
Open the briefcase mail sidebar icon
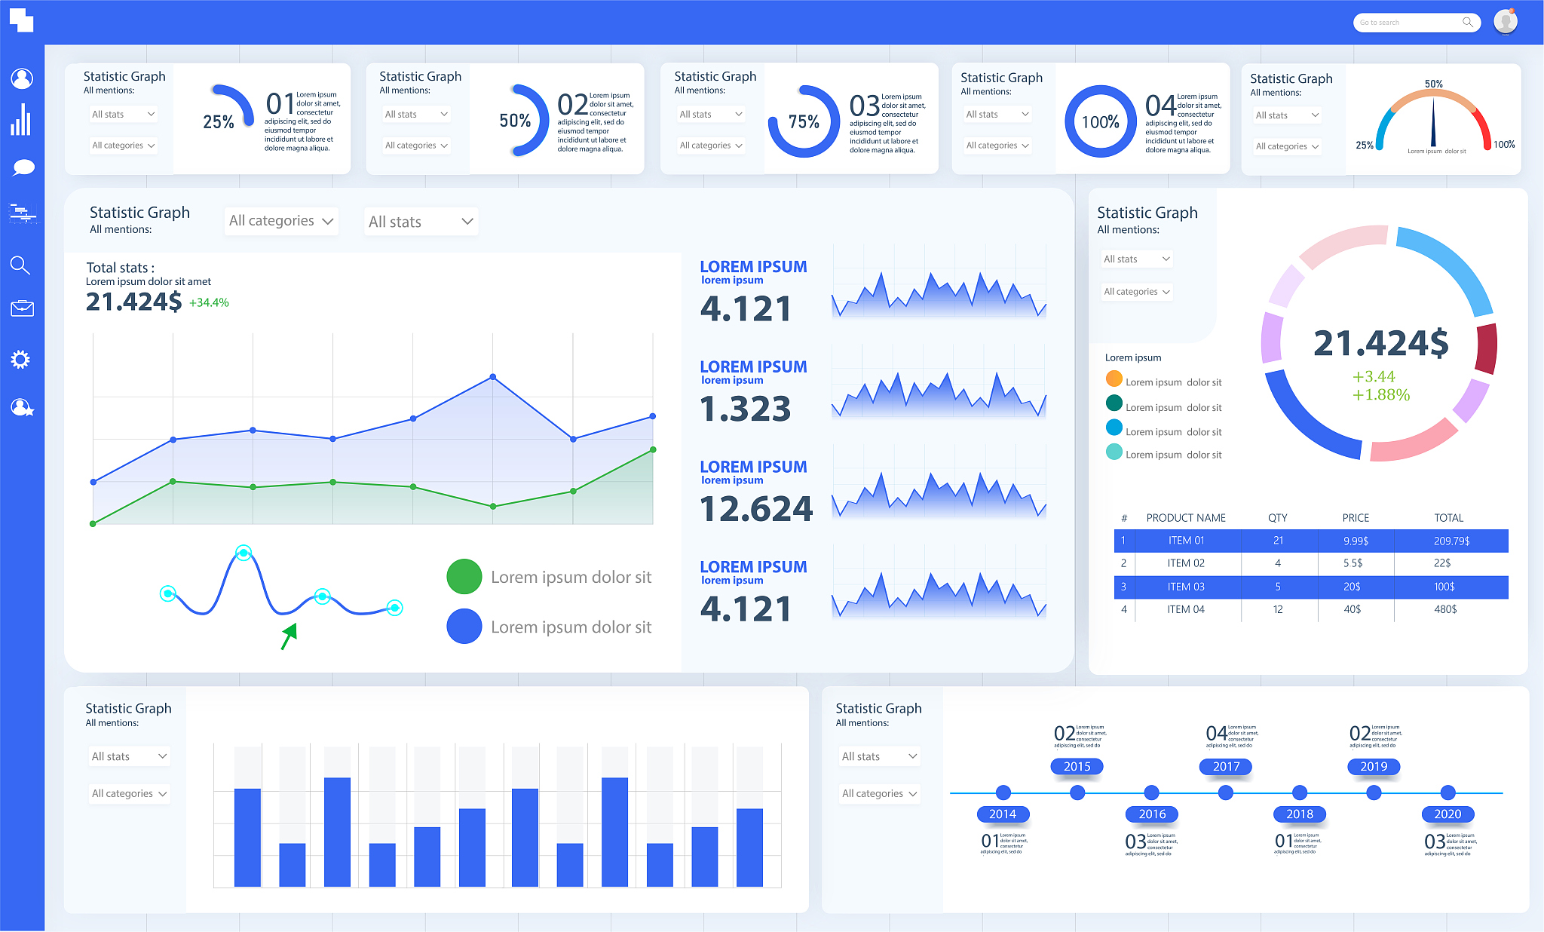point(22,308)
